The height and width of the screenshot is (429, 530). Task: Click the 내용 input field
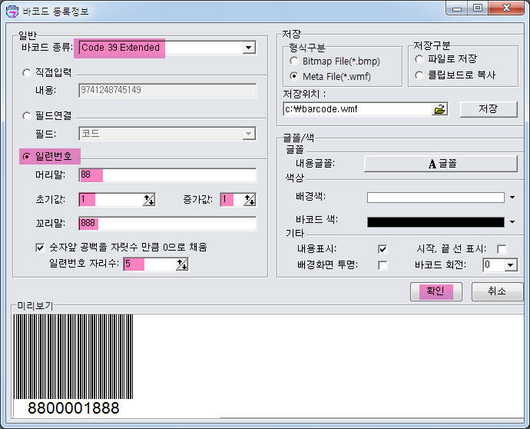point(167,90)
